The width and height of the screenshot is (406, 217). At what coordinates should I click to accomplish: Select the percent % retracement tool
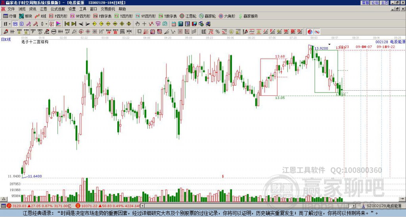(218, 32)
